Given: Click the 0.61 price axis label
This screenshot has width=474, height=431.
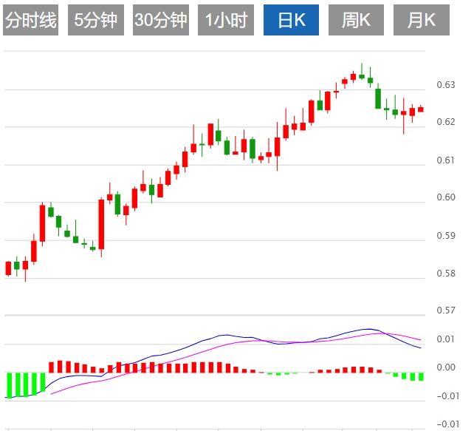Looking at the screenshot, I should tap(446, 160).
